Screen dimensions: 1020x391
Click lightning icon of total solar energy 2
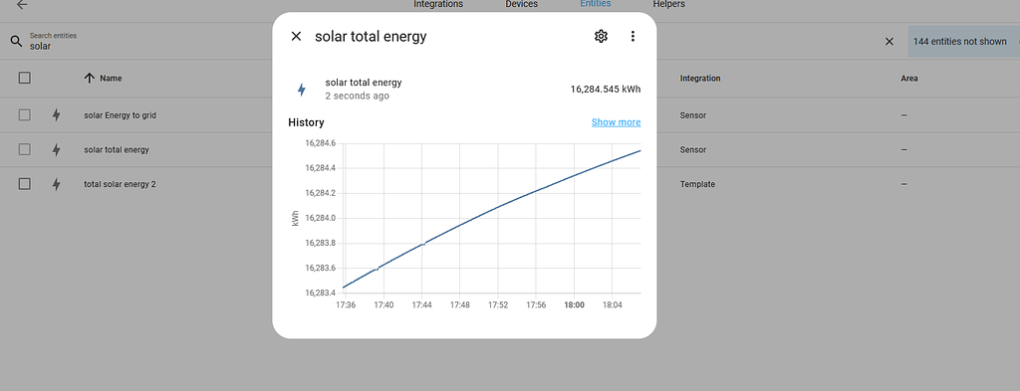click(x=56, y=184)
